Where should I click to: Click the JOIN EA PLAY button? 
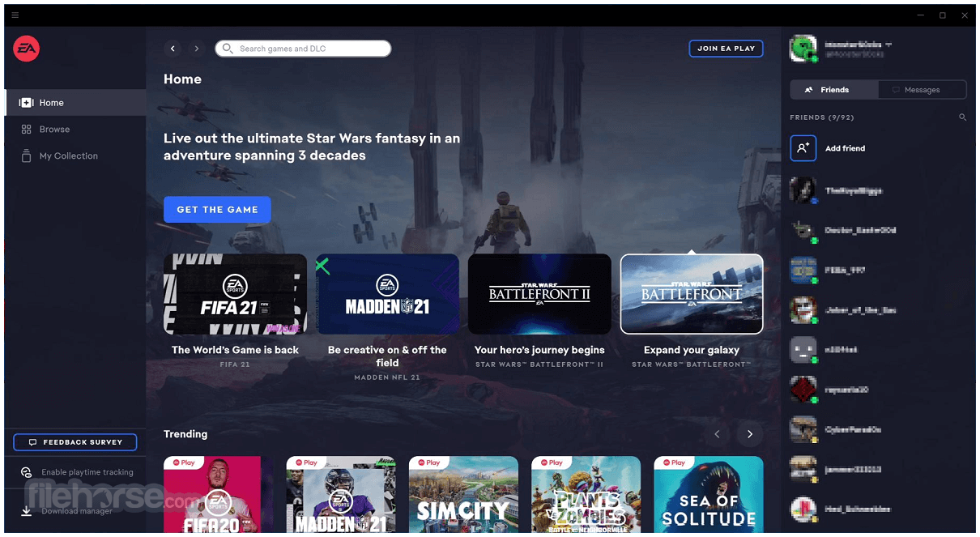726,49
